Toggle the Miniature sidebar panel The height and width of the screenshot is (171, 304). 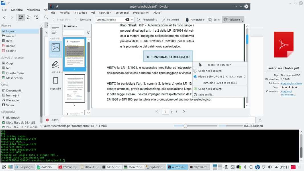56,49
